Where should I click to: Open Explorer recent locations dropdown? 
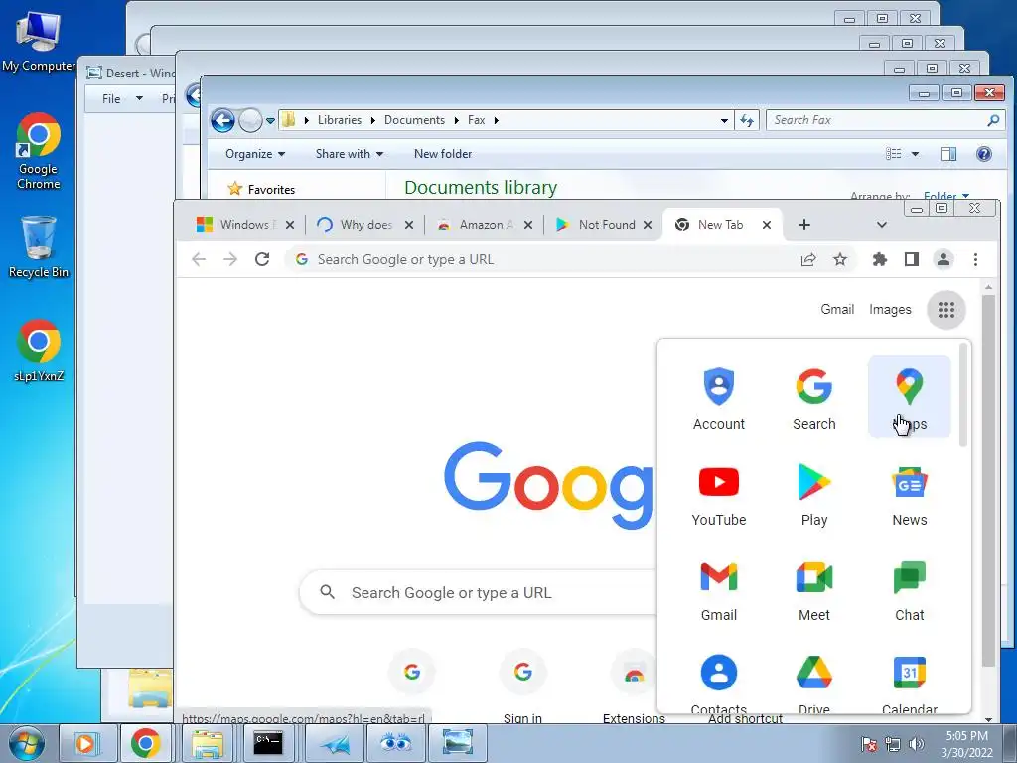[x=270, y=120]
